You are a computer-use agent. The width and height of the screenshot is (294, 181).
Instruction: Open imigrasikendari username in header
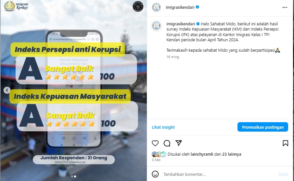point(180,7)
